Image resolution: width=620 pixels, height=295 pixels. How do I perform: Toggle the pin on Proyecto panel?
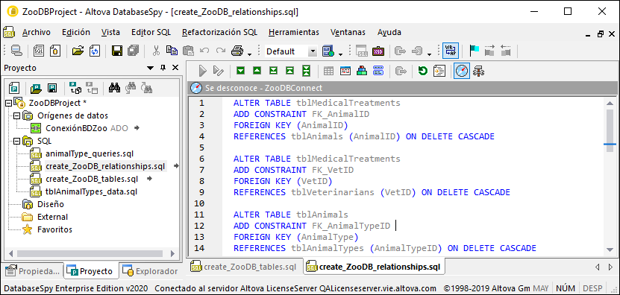(163, 68)
